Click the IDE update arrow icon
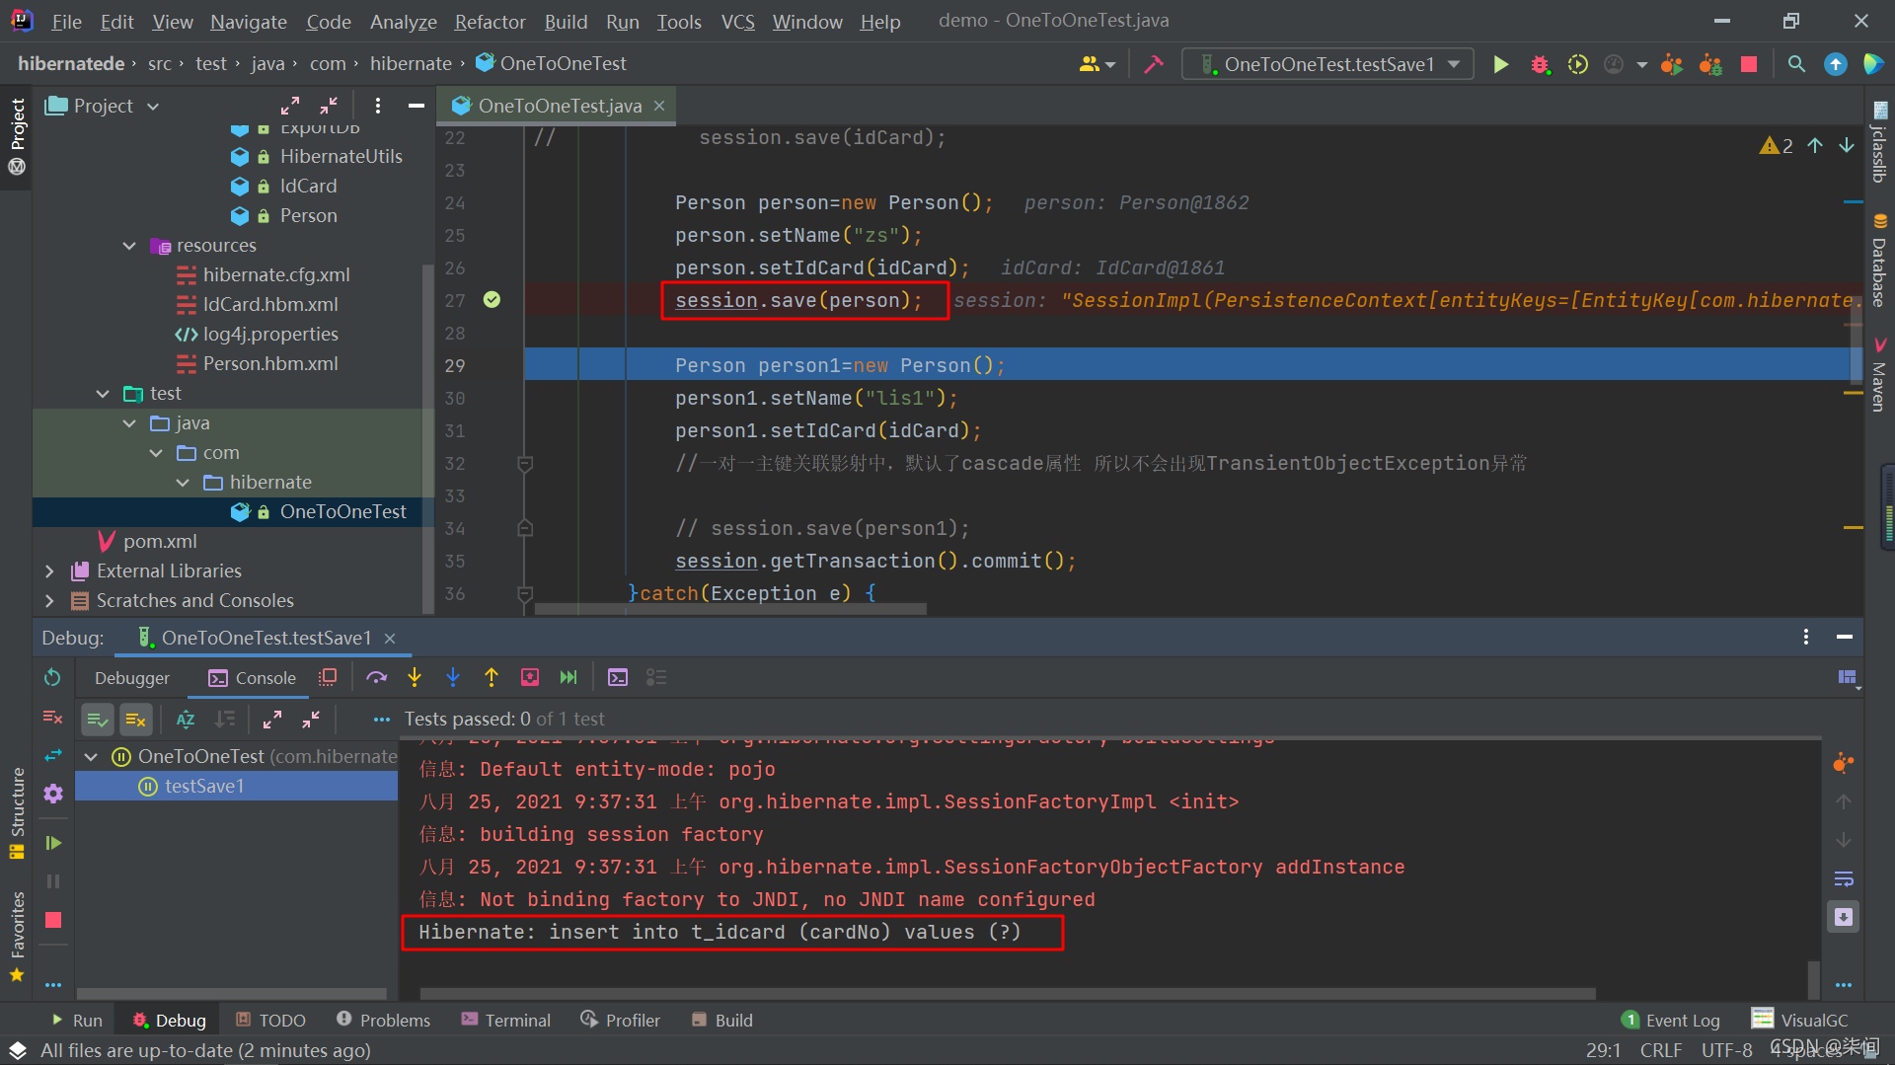 click(x=1835, y=64)
